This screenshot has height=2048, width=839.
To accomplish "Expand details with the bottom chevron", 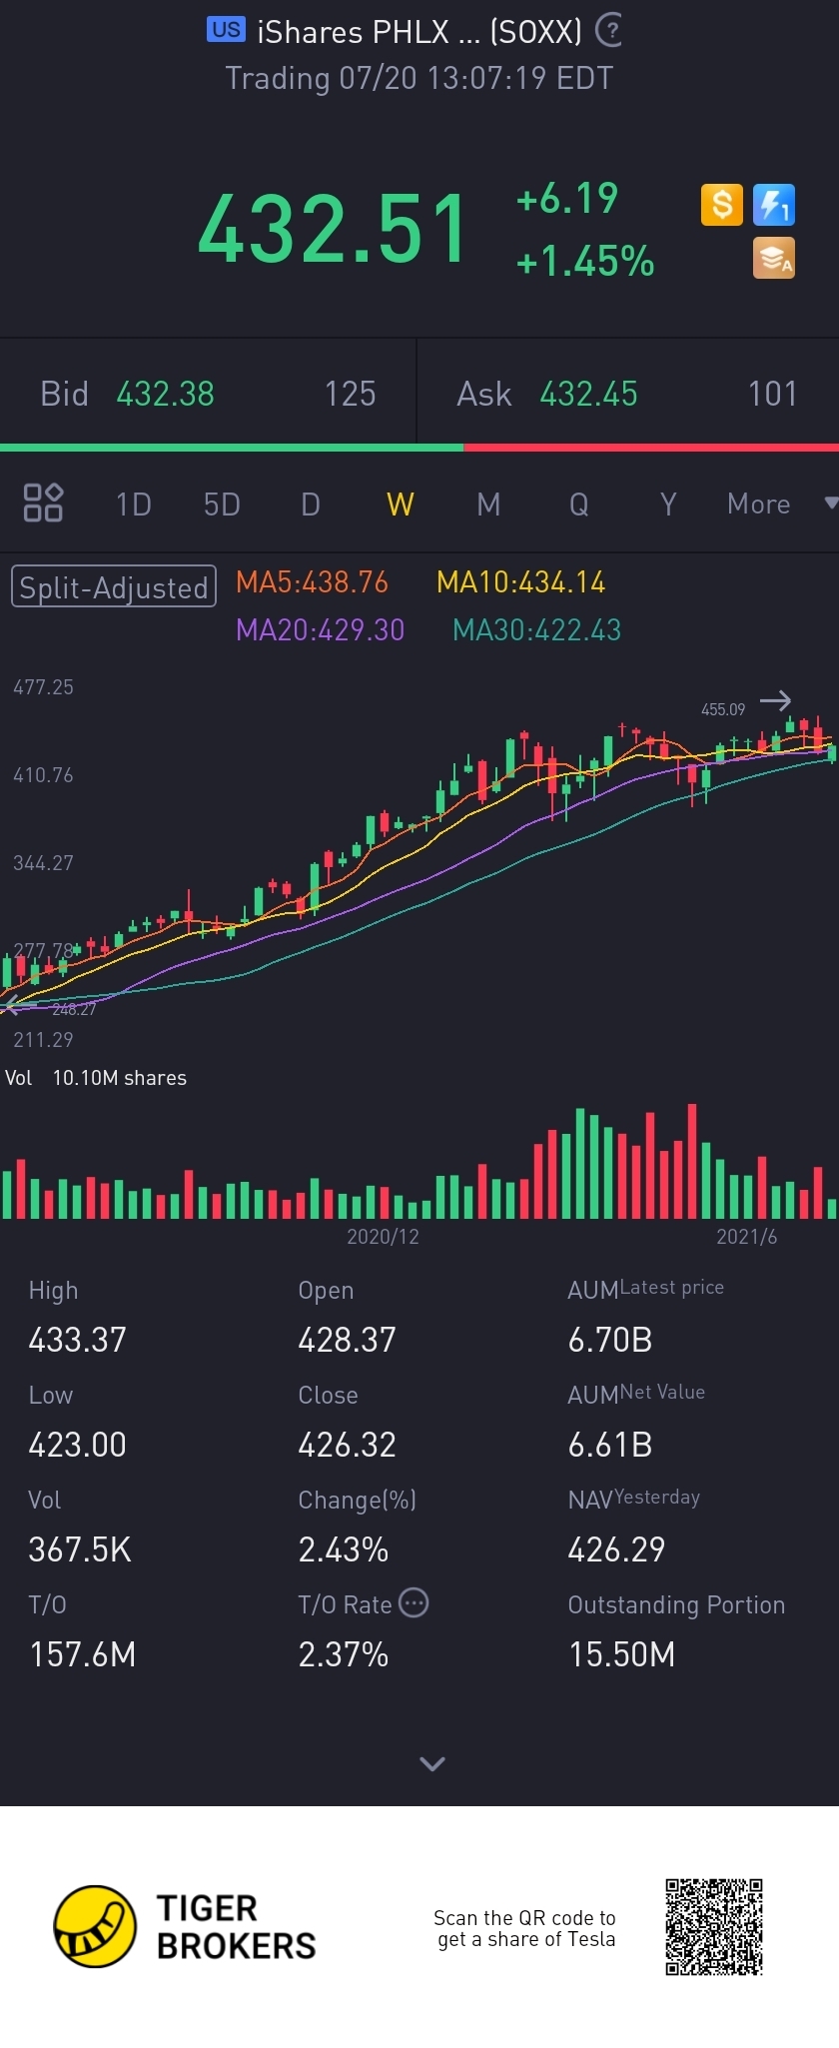I will click(x=432, y=1763).
